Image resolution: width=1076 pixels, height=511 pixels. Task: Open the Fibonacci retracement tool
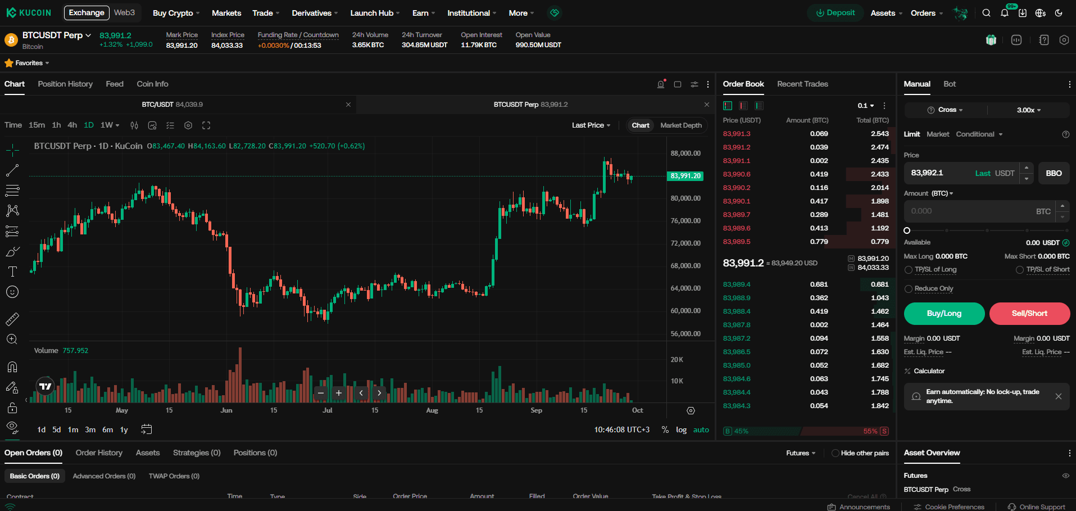click(12, 191)
